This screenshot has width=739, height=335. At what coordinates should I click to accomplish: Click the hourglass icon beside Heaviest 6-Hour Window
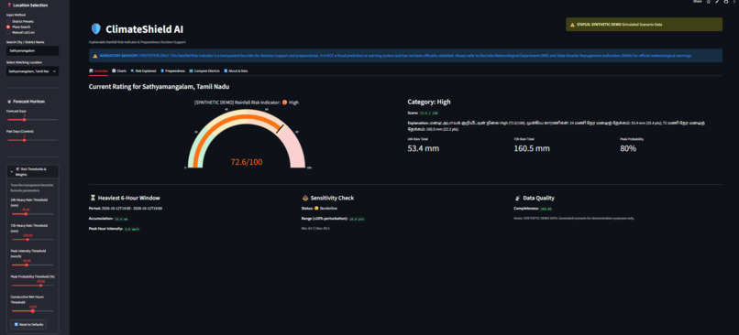[93, 198]
